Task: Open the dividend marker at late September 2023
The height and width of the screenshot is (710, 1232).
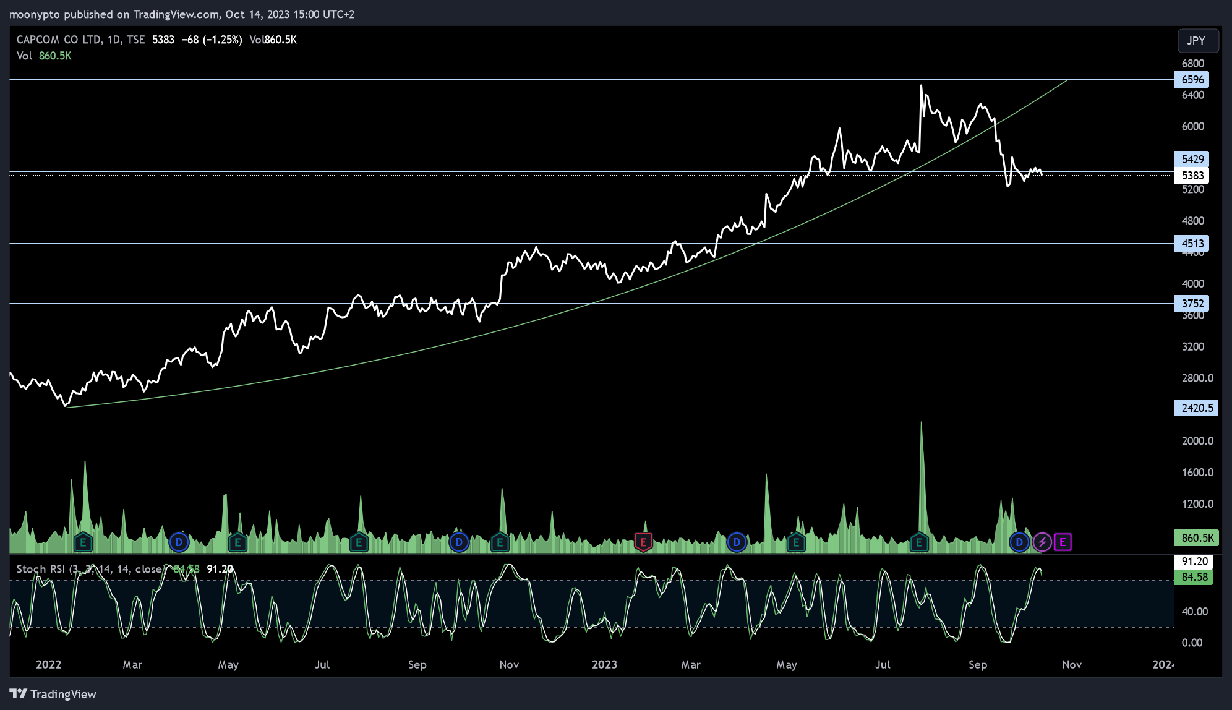Action: (1019, 542)
